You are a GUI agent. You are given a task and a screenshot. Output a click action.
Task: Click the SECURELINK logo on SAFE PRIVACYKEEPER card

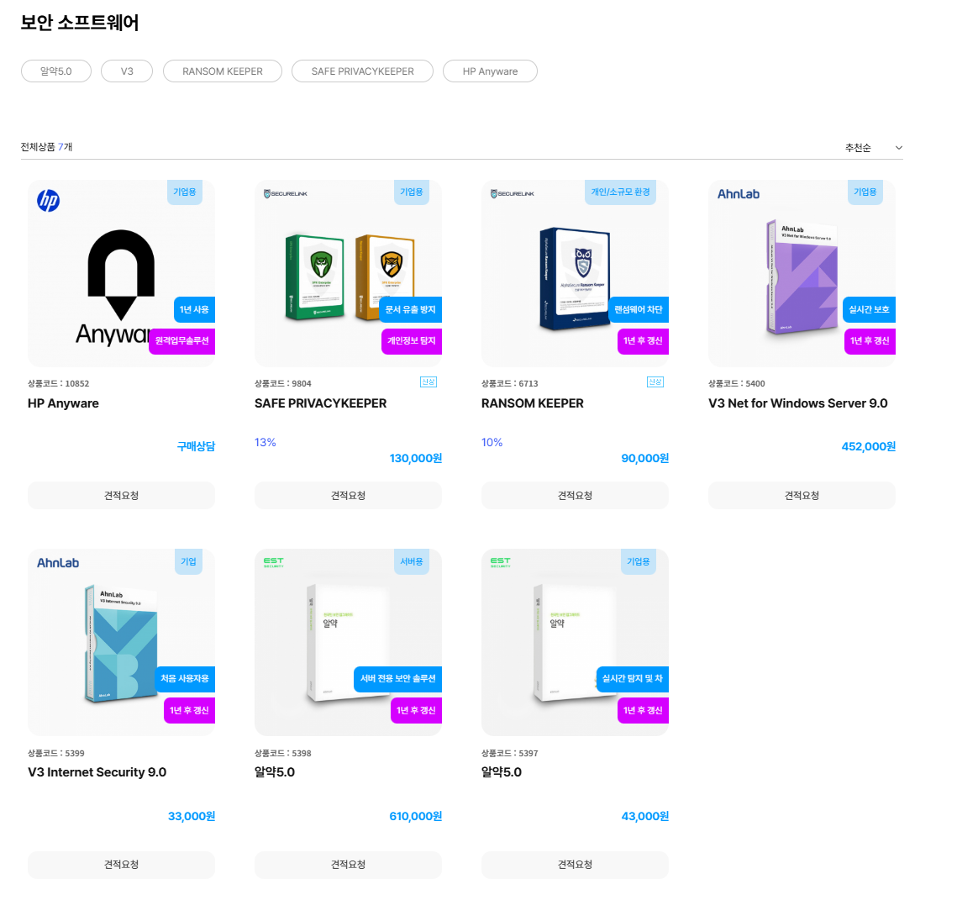pyautogui.click(x=285, y=194)
